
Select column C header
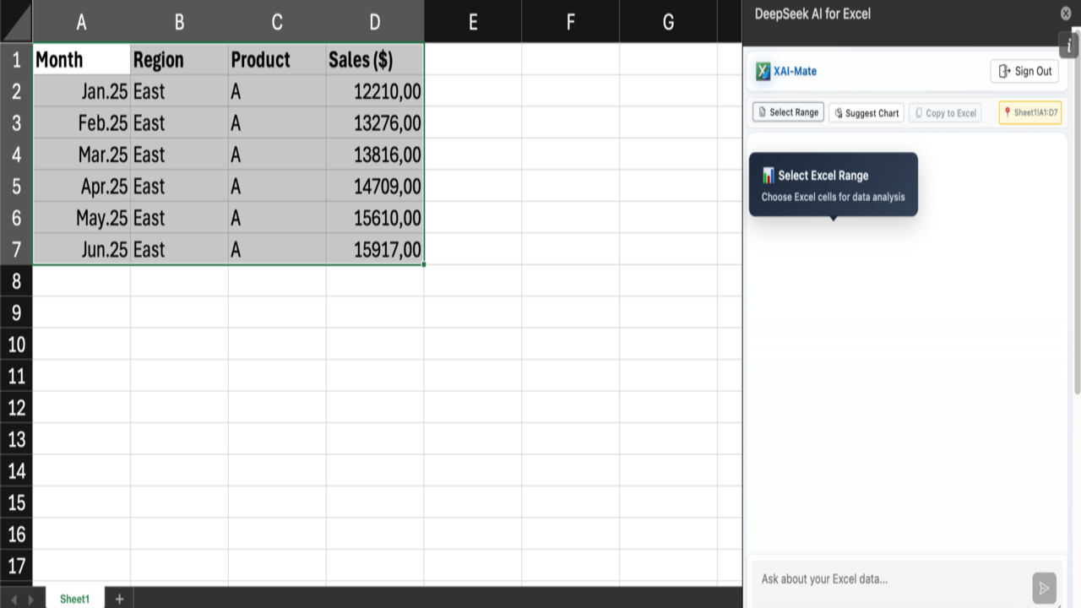[x=277, y=23]
